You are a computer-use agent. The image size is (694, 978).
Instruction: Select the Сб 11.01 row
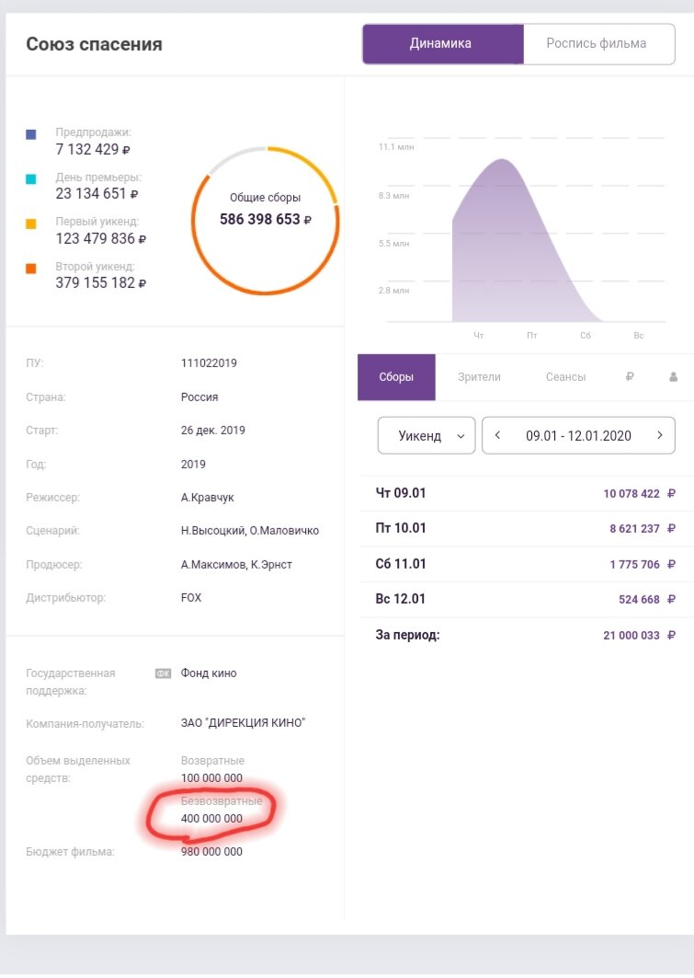pos(525,564)
